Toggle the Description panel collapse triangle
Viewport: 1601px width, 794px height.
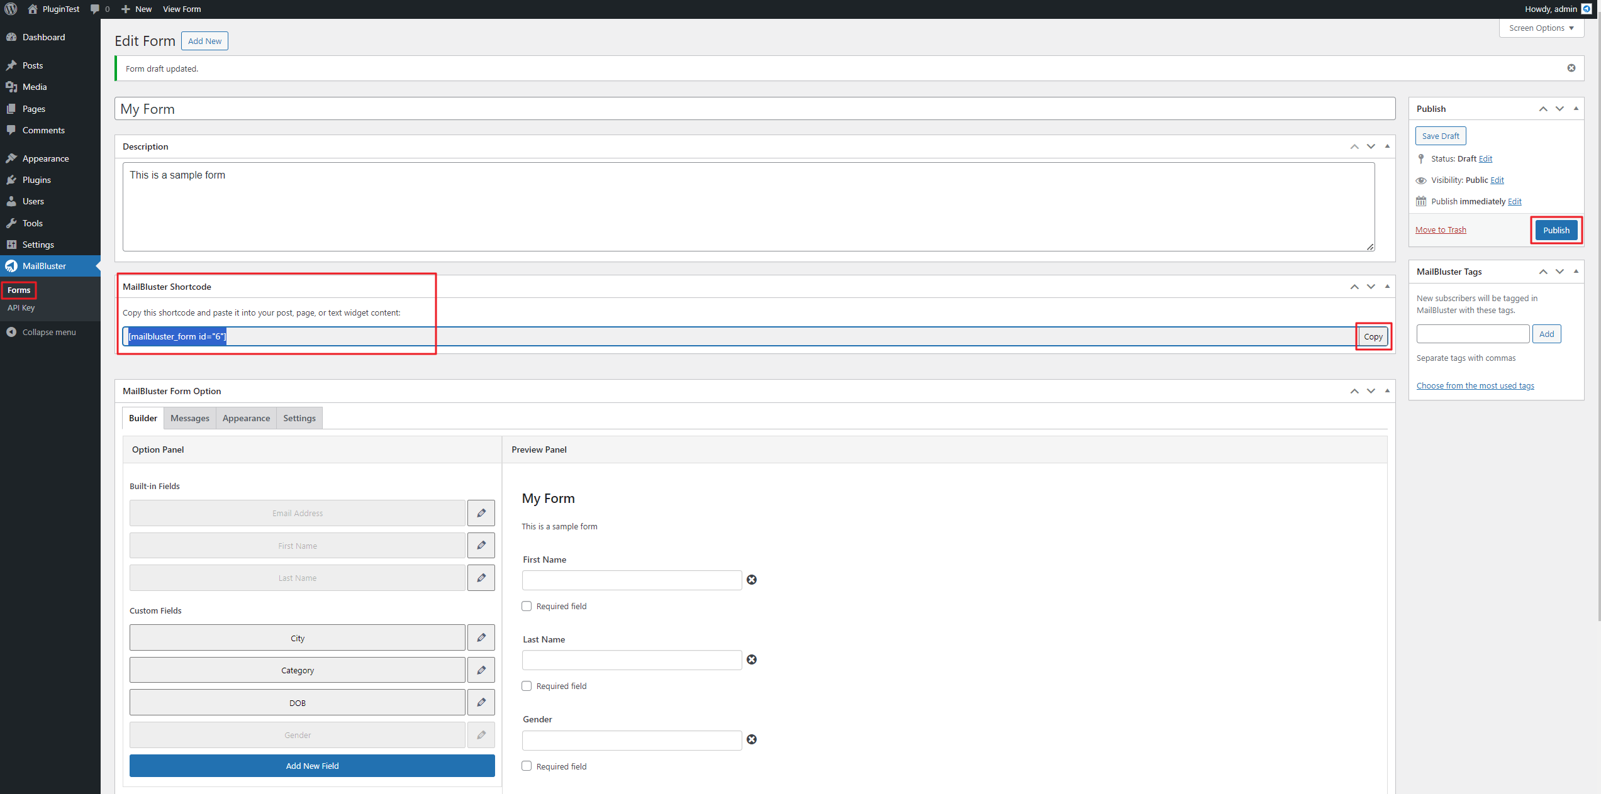(1387, 146)
